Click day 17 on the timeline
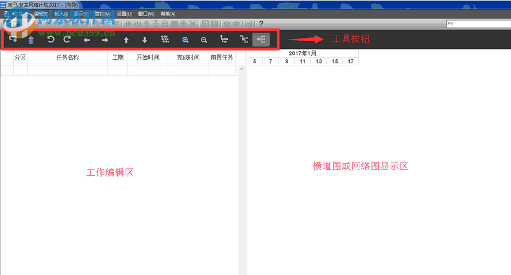 click(350, 61)
